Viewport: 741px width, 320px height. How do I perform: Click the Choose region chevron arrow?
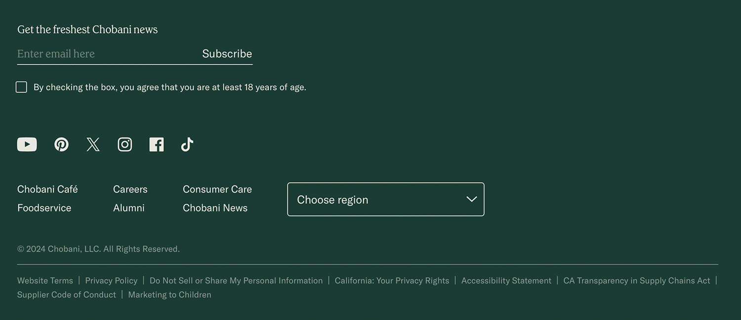pos(472,200)
